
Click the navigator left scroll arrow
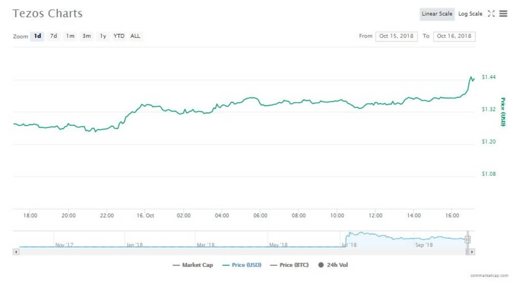pos(15,252)
